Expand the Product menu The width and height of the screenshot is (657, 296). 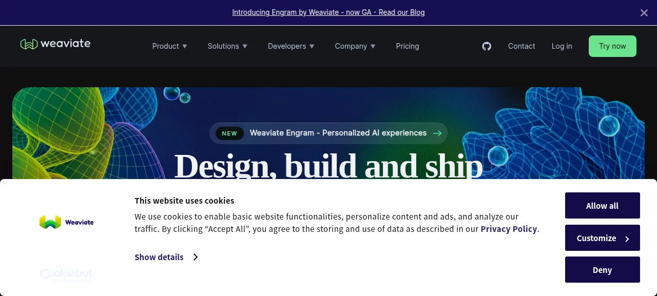[x=170, y=46]
